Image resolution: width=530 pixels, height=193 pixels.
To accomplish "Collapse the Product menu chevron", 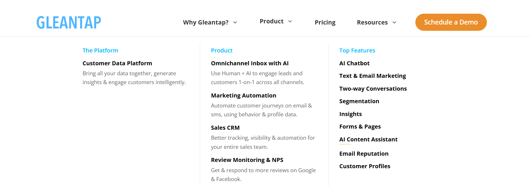I will click(x=290, y=21).
